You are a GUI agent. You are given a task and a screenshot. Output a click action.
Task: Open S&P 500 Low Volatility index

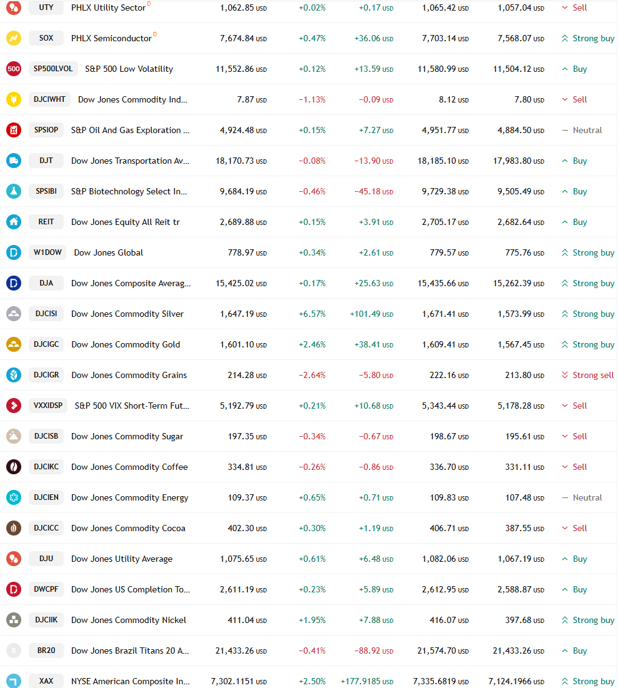129,69
